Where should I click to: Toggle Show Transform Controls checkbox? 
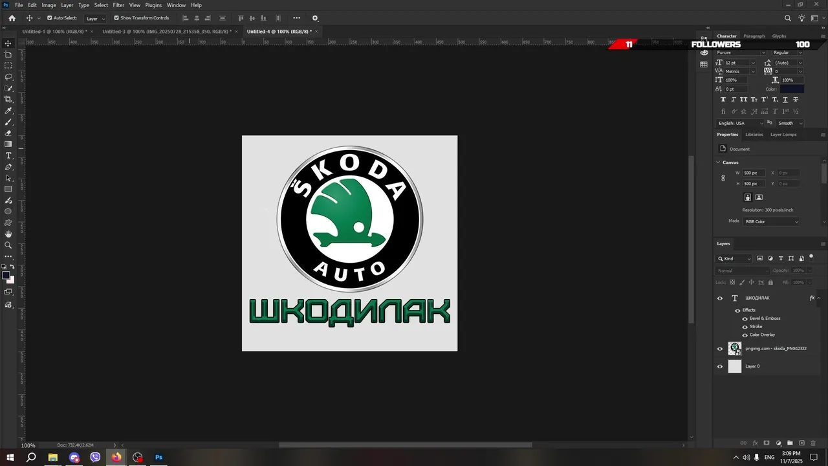[116, 18]
